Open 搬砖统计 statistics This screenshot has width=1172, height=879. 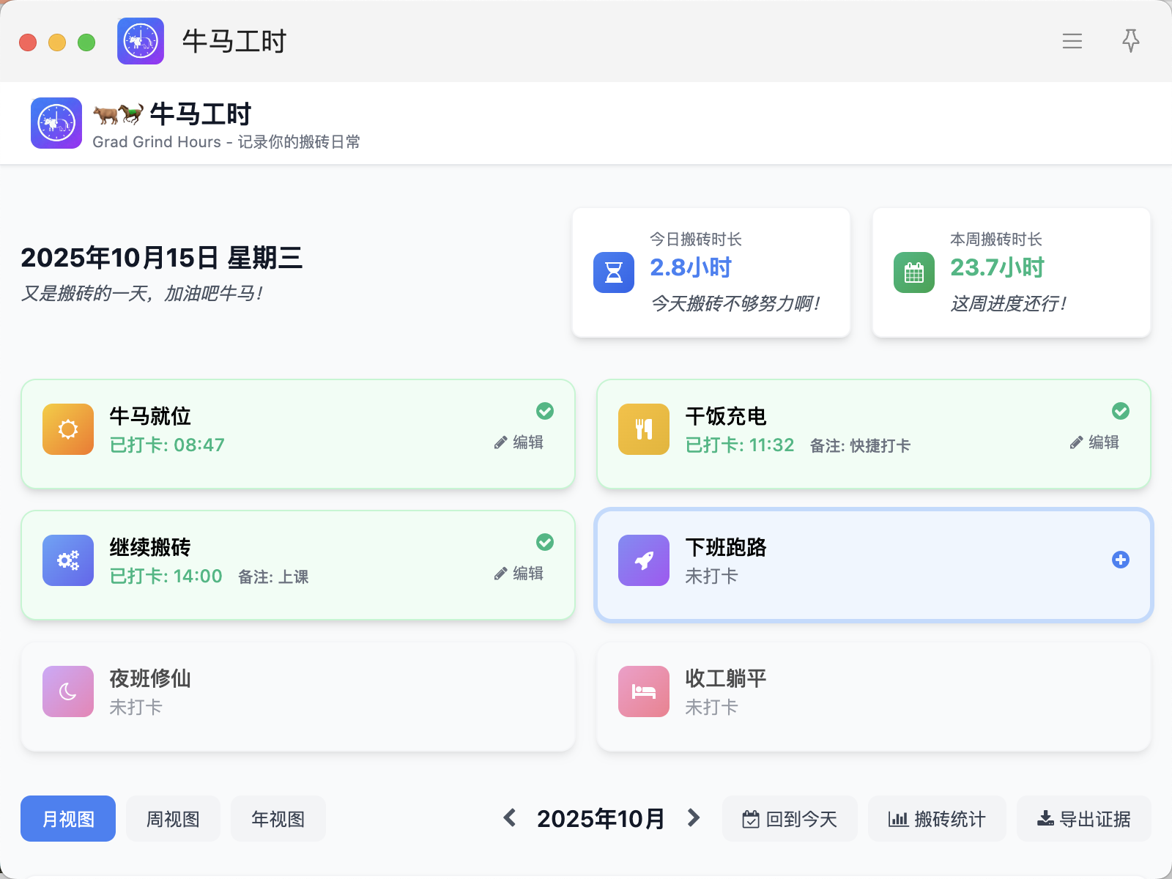pyautogui.click(x=937, y=819)
